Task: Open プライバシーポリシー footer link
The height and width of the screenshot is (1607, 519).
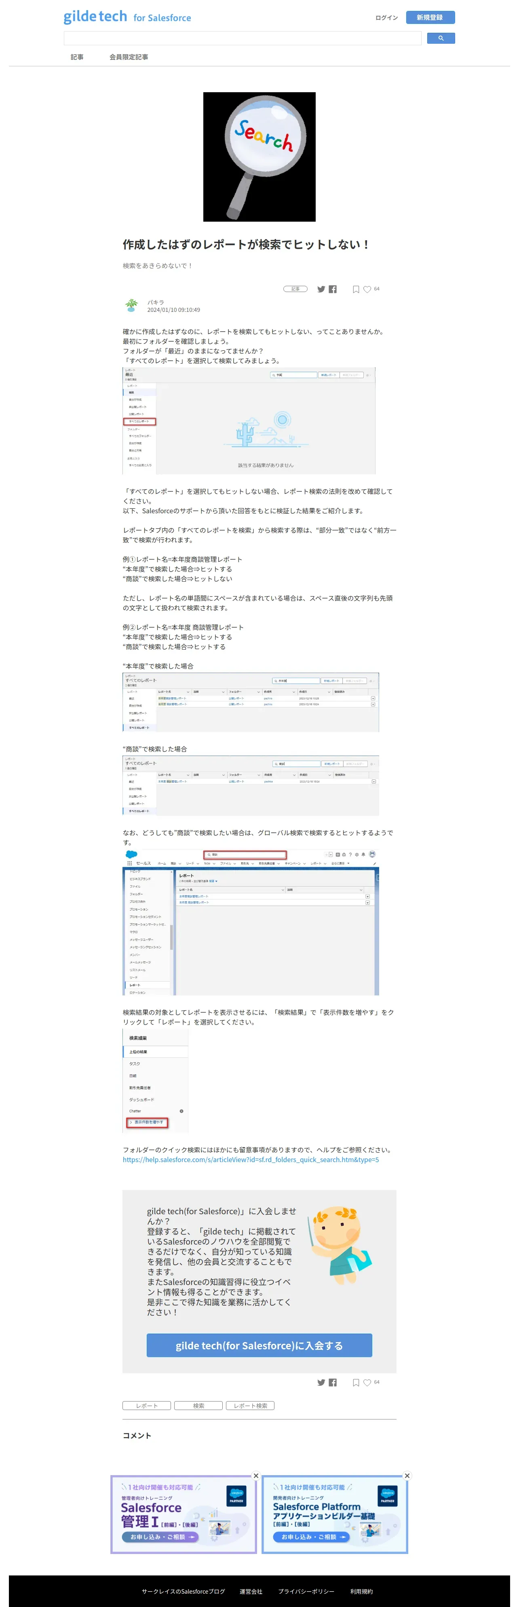Action: 306,1591
